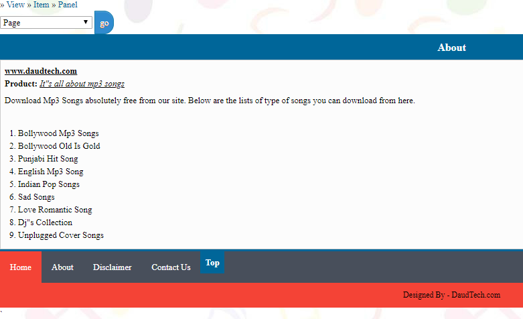Screen dimensions: 523x319
Task: Click the blue go button
Action: click(x=104, y=23)
